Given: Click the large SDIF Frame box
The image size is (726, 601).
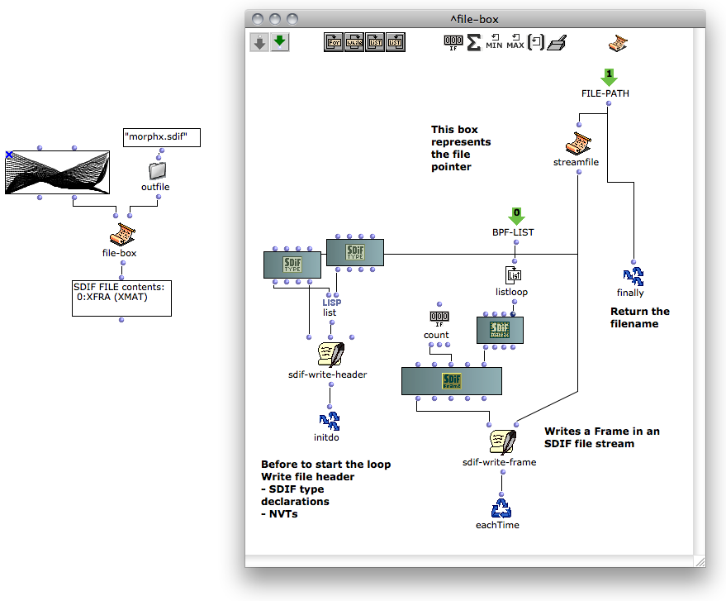Looking at the screenshot, I should tap(452, 381).
